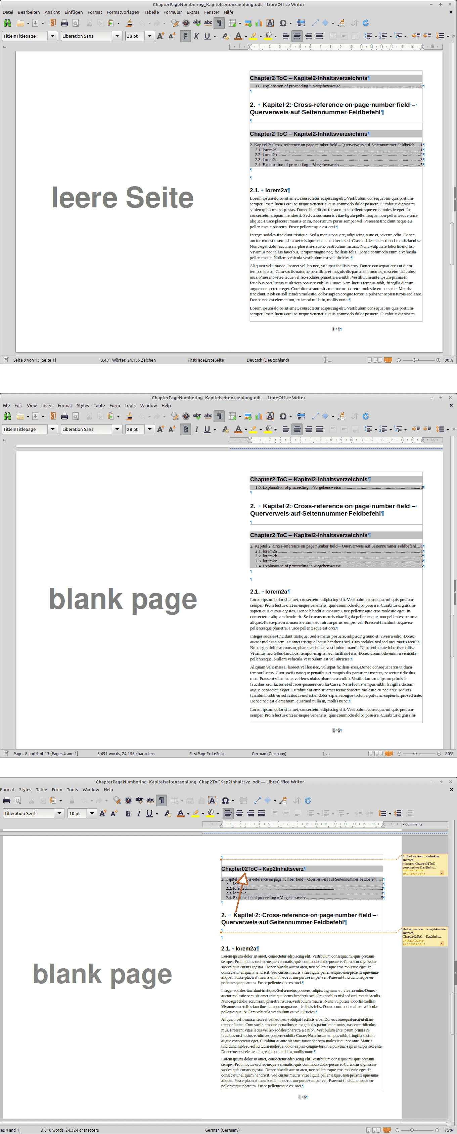The width and height of the screenshot is (457, 1134).
Task: Click the print icon in the German window
Action: pyautogui.click(x=64, y=23)
